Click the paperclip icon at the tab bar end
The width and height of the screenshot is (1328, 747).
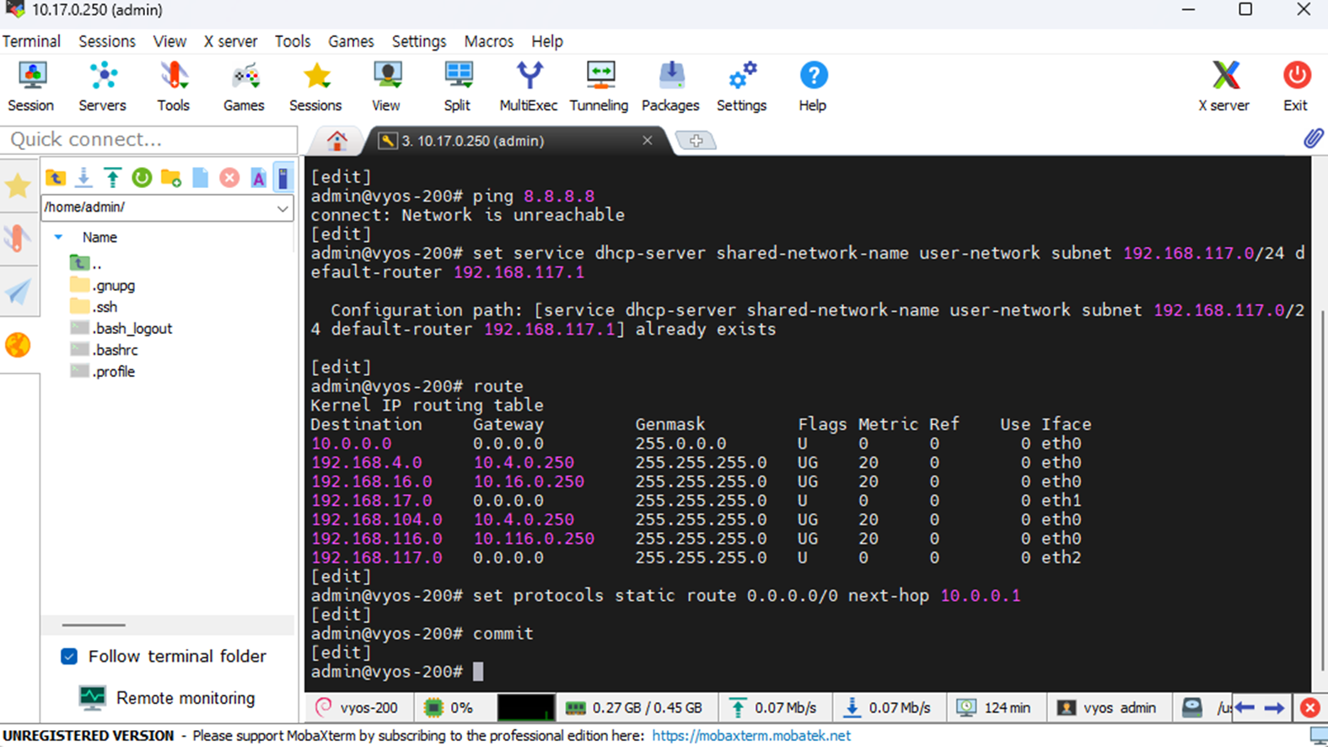pyautogui.click(x=1313, y=139)
